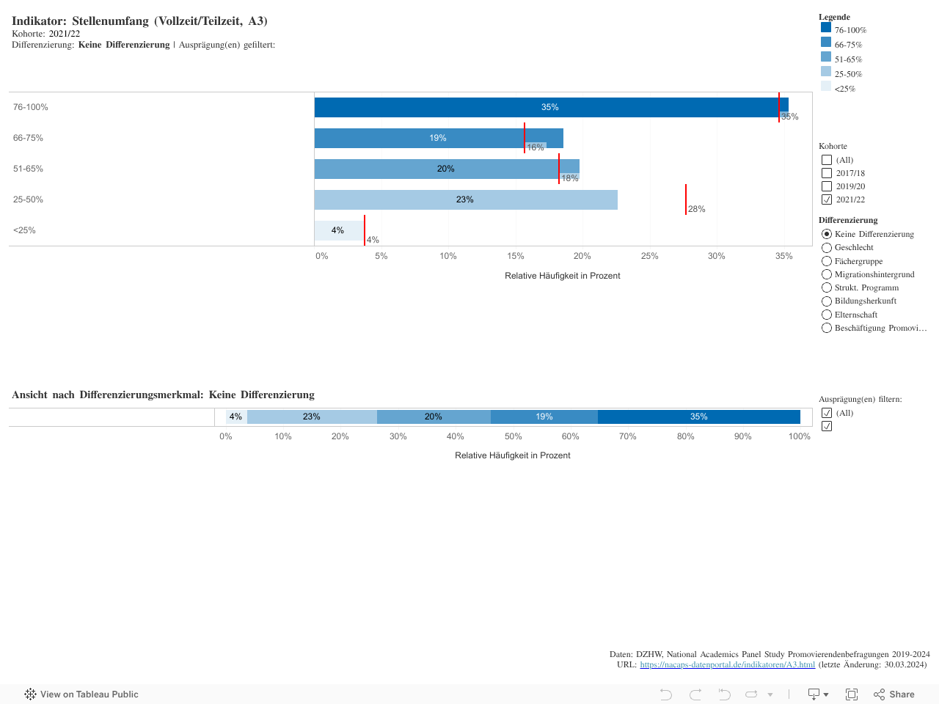Screen dimensions: 939x704
Task: Enter full screen mode
Action: (852, 694)
